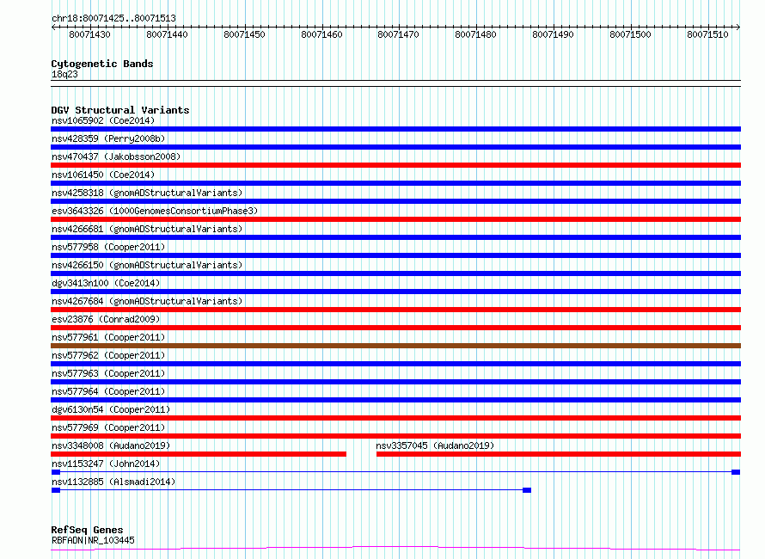
Task: Click the blue bar under nsv577963
Action: pyautogui.click(x=395, y=382)
